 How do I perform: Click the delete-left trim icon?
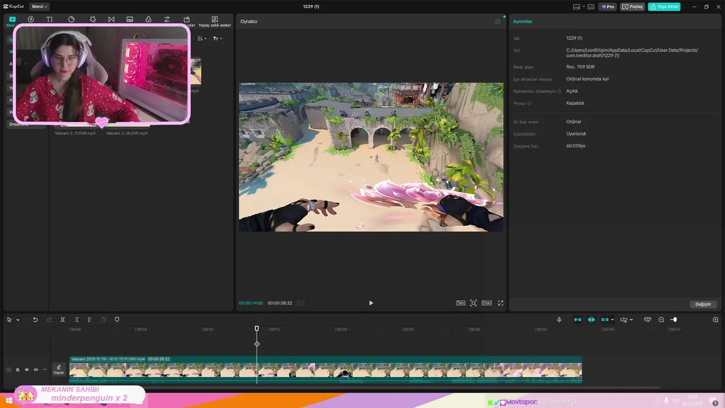(76, 320)
